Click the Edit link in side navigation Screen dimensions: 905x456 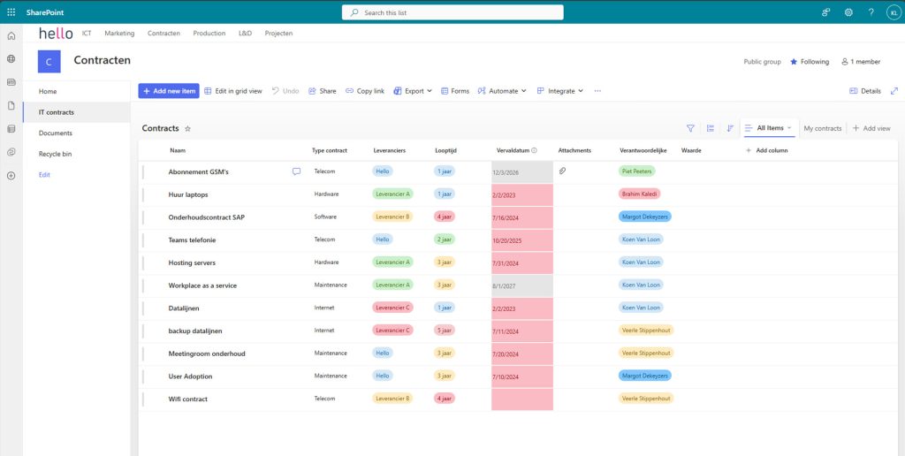coord(44,174)
